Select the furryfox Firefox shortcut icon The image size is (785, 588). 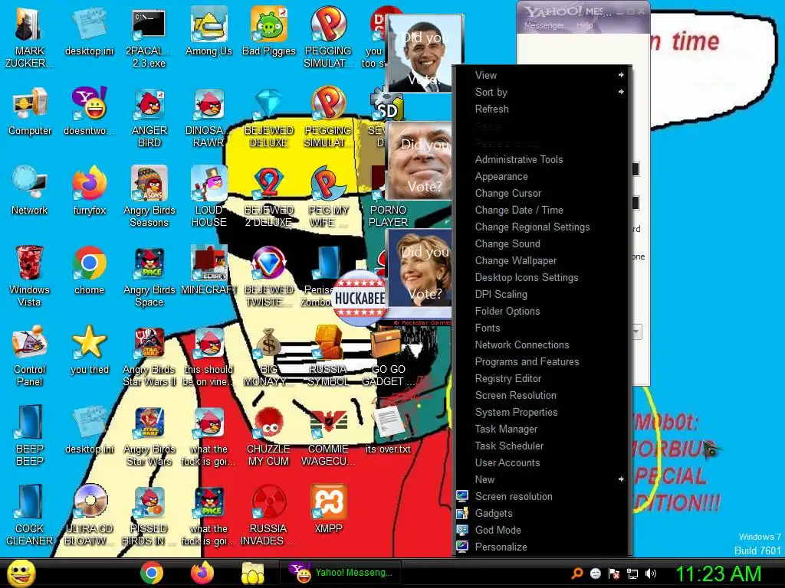pos(90,191)
